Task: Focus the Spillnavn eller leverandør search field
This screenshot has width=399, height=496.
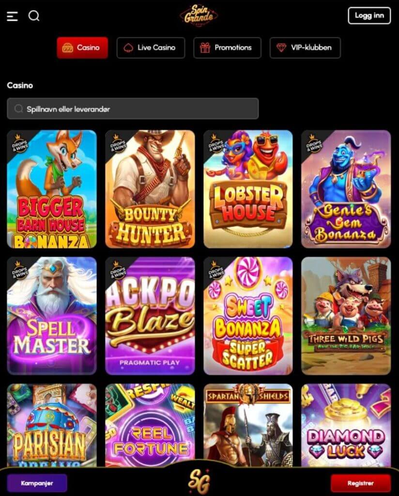Action: (133, 109)
